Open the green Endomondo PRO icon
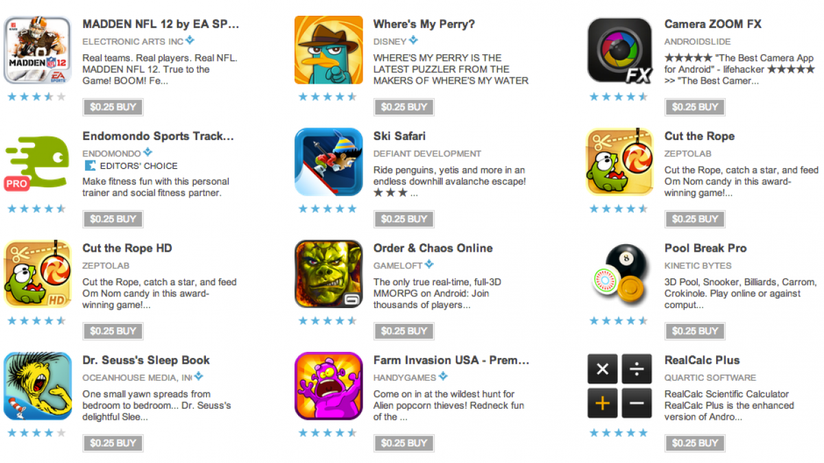Image resolution: width=824 pixels, height=463 pixels. tap(38, 163)
